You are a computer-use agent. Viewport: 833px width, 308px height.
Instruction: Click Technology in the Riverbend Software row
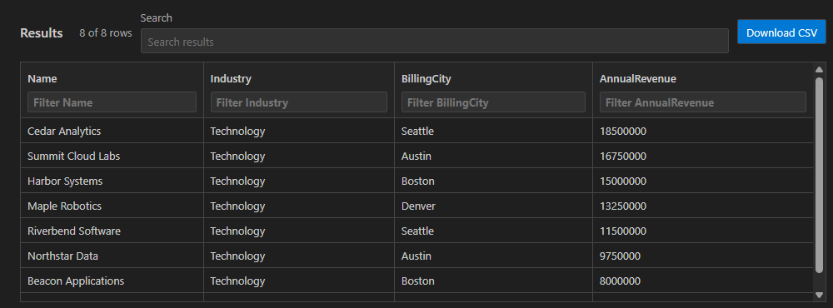pyautogui.click(x=237, y=231)
